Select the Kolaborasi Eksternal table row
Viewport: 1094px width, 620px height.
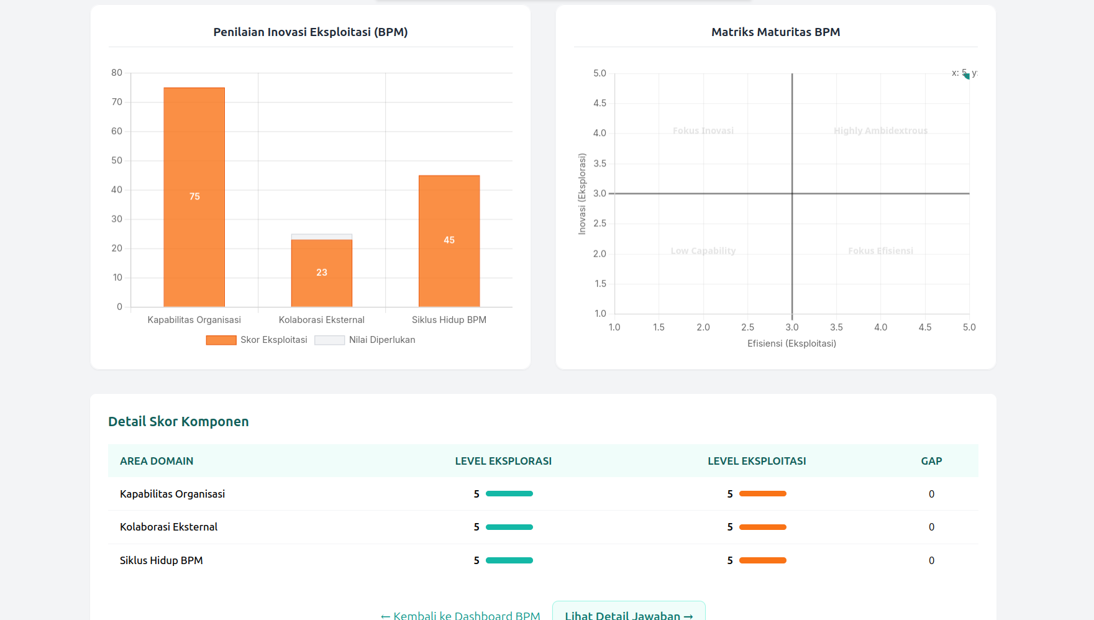coord(168,527)
